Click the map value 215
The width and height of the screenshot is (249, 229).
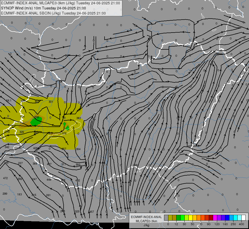34,195
